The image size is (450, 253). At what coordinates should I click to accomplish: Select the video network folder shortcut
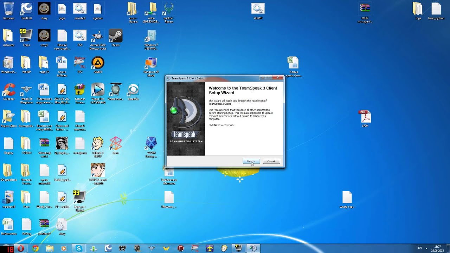click(x=151, y=13)
